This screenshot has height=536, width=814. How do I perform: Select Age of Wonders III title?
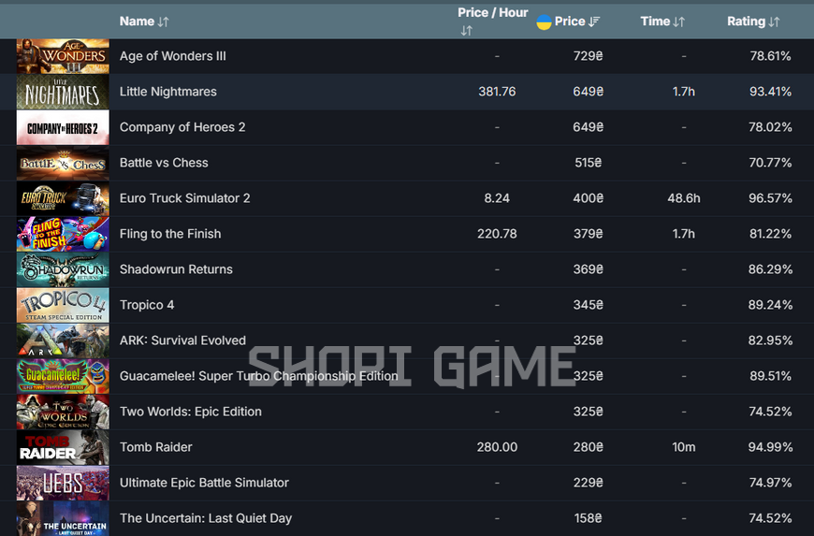point(173,56)
